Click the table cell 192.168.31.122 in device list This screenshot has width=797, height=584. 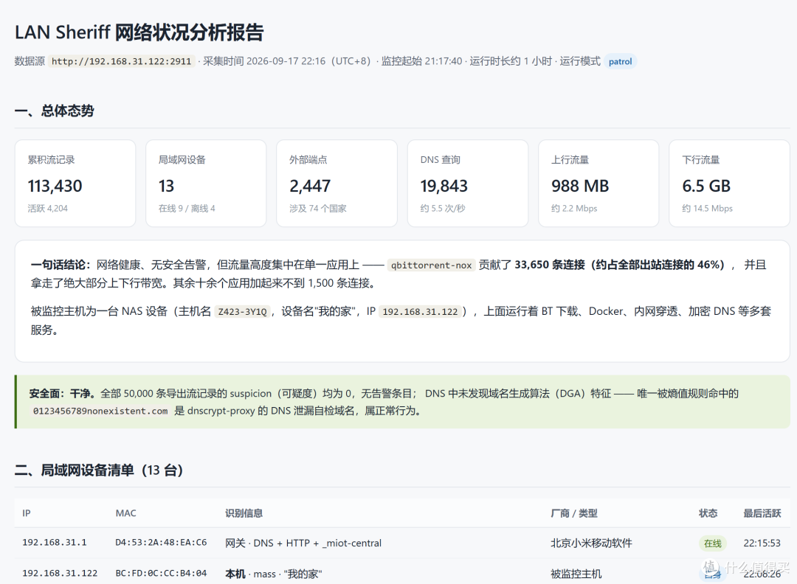pyautogui.click(x=60, y=574)
